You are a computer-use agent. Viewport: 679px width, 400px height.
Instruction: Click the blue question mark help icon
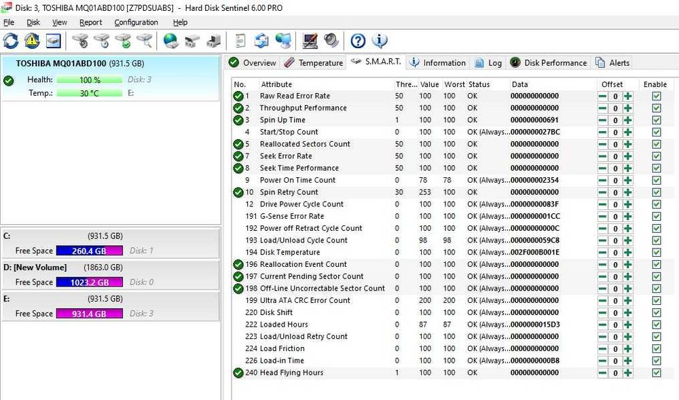pyautogui.click(x=358, y=41)
